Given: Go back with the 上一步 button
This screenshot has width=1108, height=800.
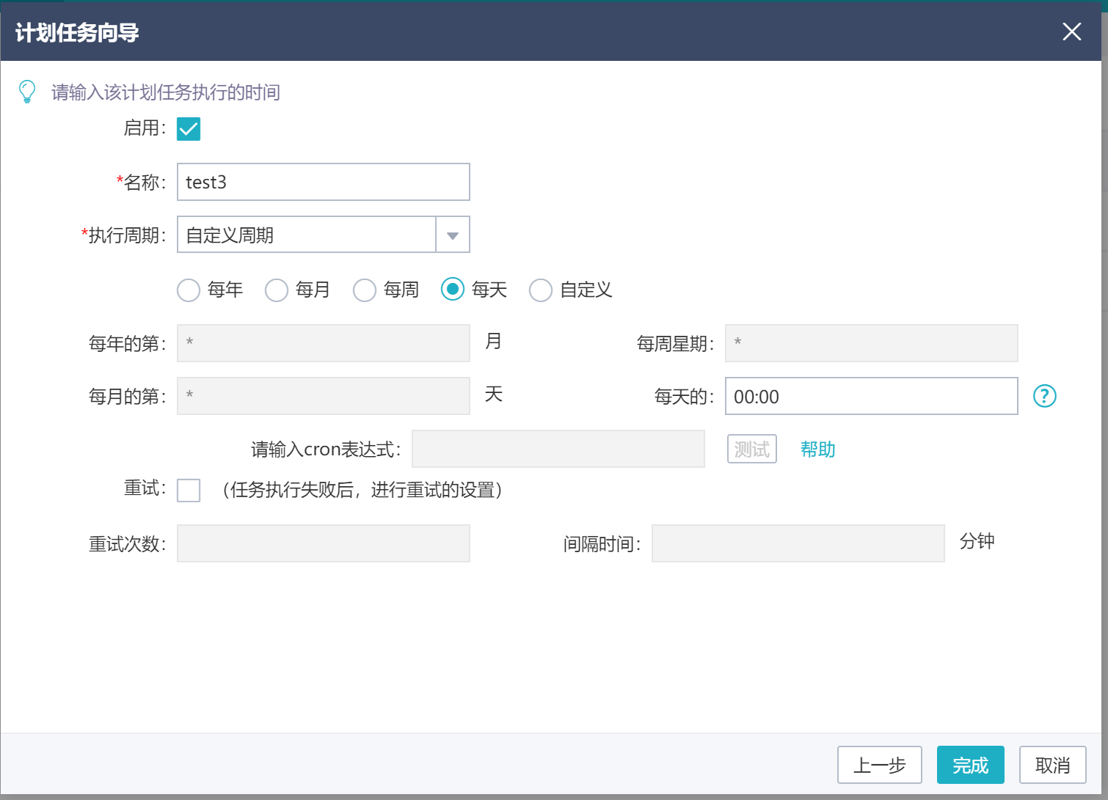Looking at the screenshot, I should click(880, 765).
